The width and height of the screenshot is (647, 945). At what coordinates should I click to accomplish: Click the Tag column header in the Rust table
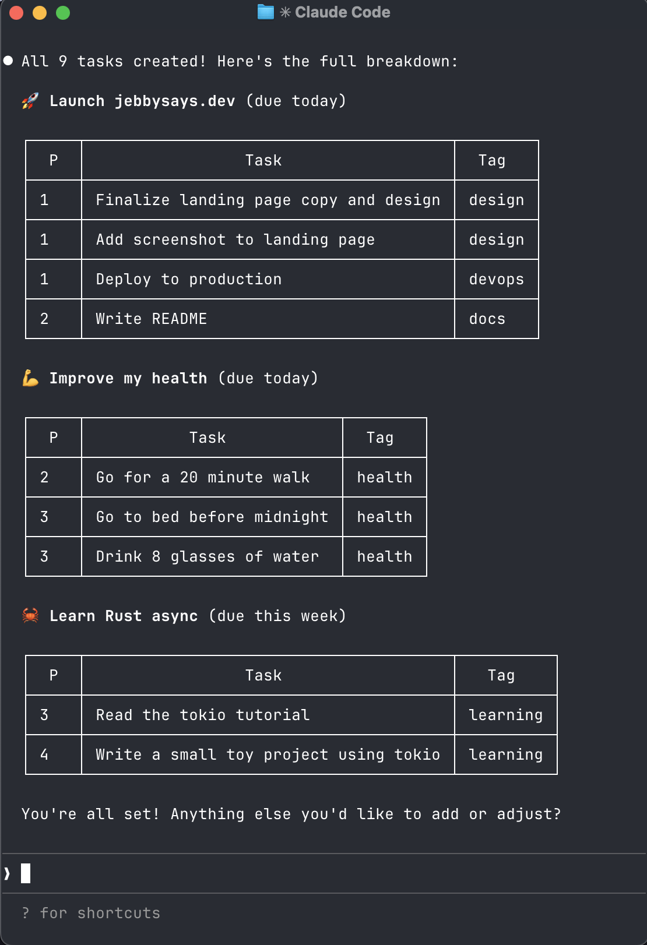pos(502,675)
